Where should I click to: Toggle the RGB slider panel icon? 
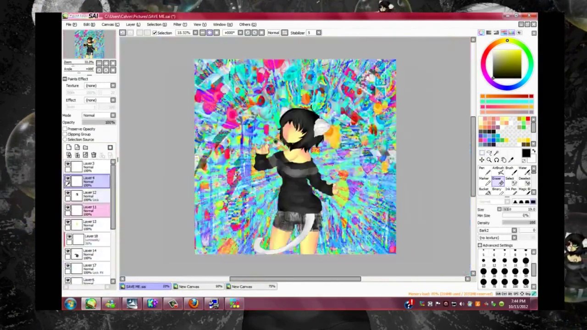pos(489,33)
